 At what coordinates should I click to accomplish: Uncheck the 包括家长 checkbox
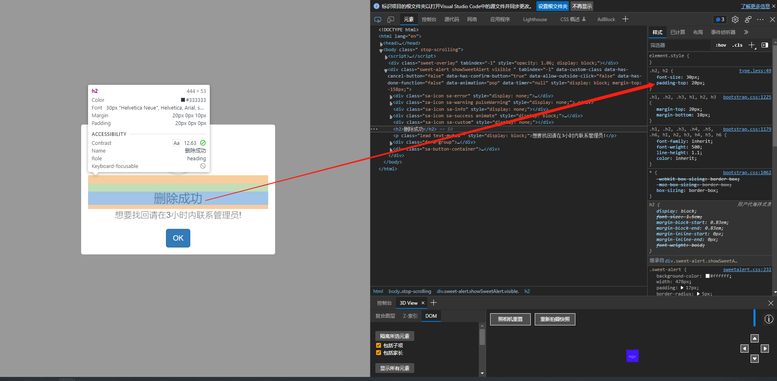click(x=379, y=353)
